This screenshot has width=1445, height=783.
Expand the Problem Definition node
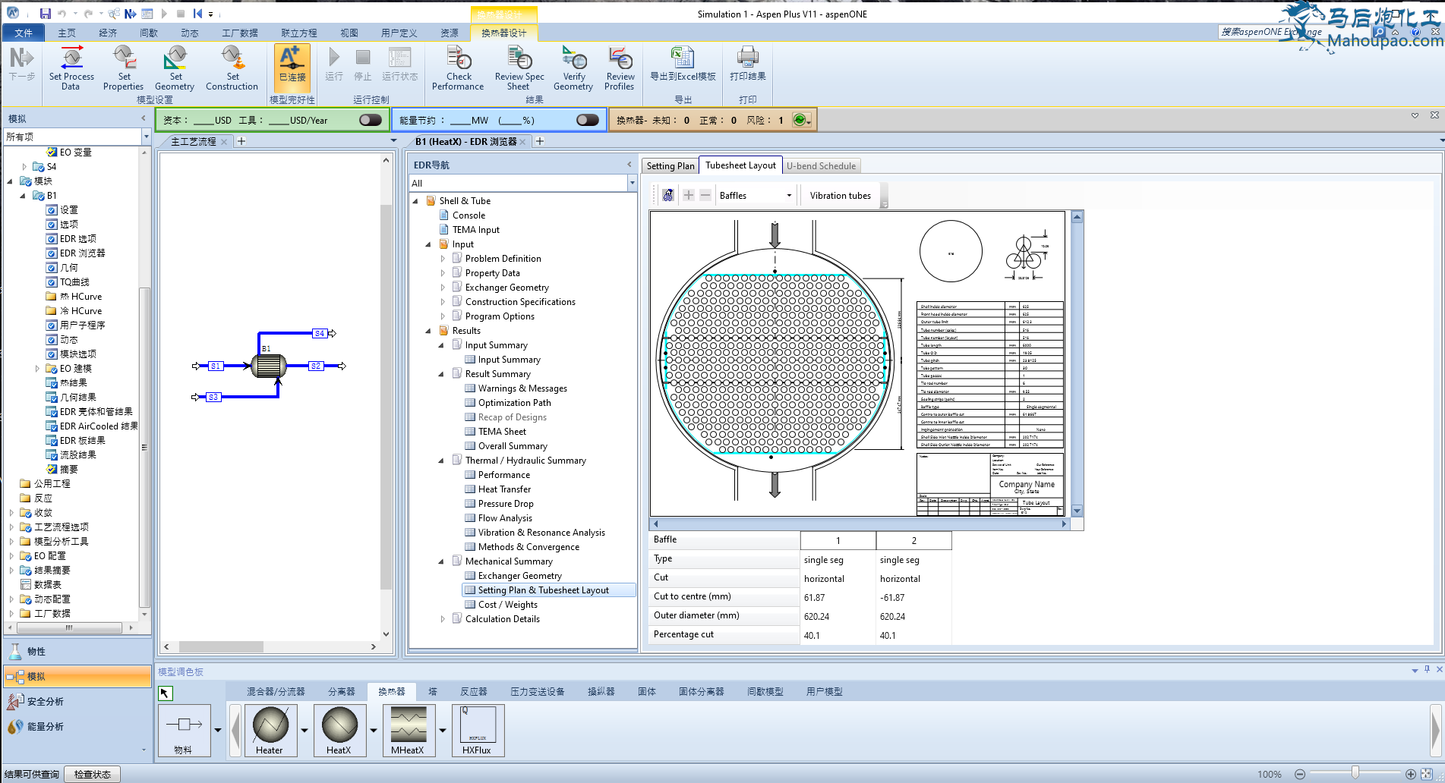[443, 259]
